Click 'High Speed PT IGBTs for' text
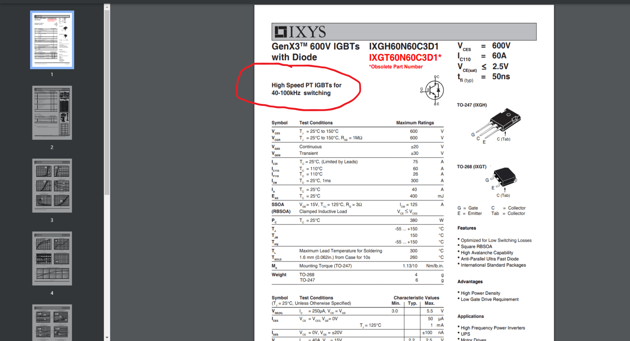This screenshot has width=630, height=341. pos(306,85)
